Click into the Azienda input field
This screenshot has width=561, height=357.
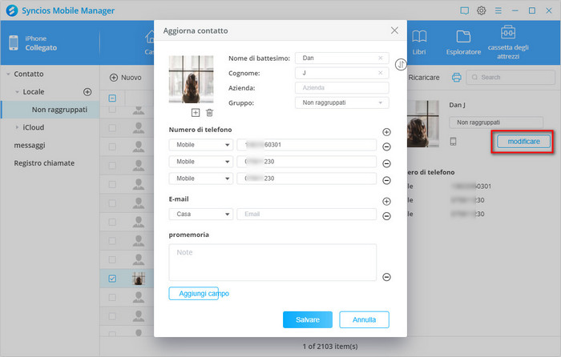tap(341, 88)
